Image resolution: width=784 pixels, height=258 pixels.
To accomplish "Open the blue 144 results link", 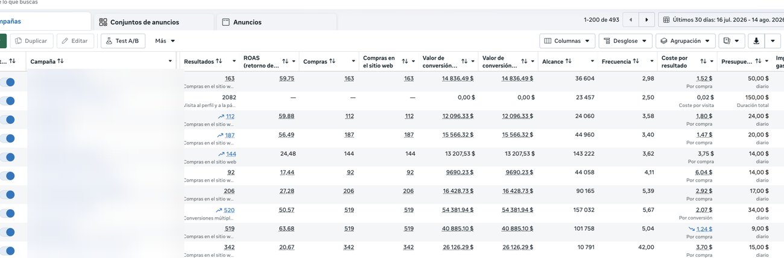I will point(231,154).
